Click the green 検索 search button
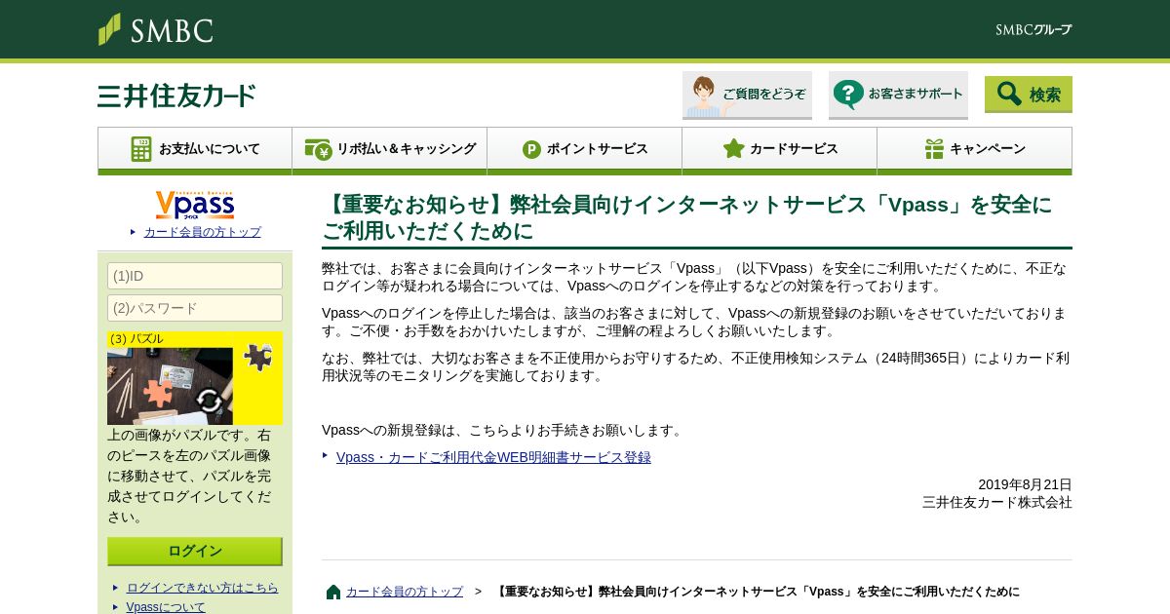 point(1029,95)
